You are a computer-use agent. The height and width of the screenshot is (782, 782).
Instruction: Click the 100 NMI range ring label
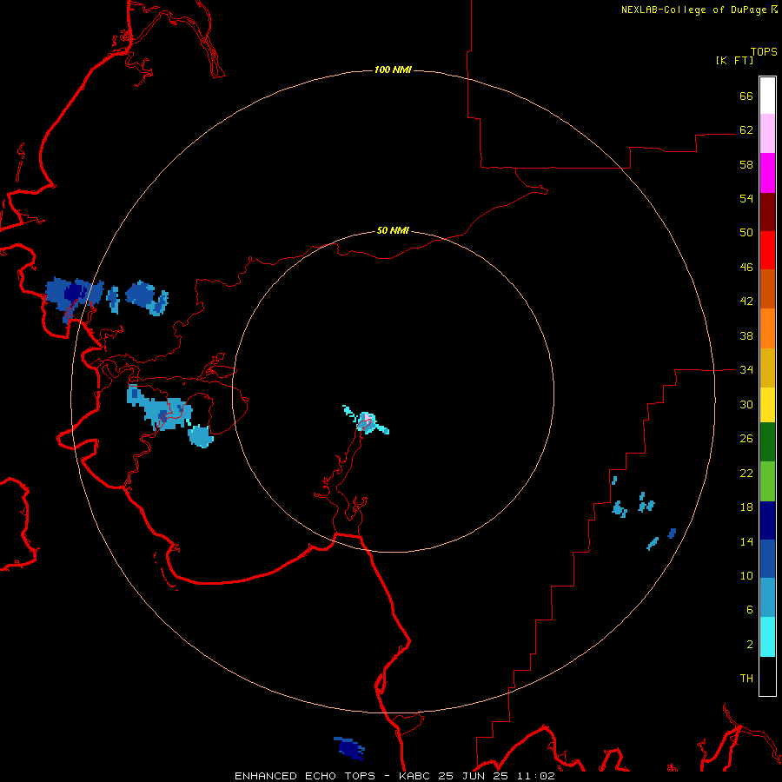(393, 70)
